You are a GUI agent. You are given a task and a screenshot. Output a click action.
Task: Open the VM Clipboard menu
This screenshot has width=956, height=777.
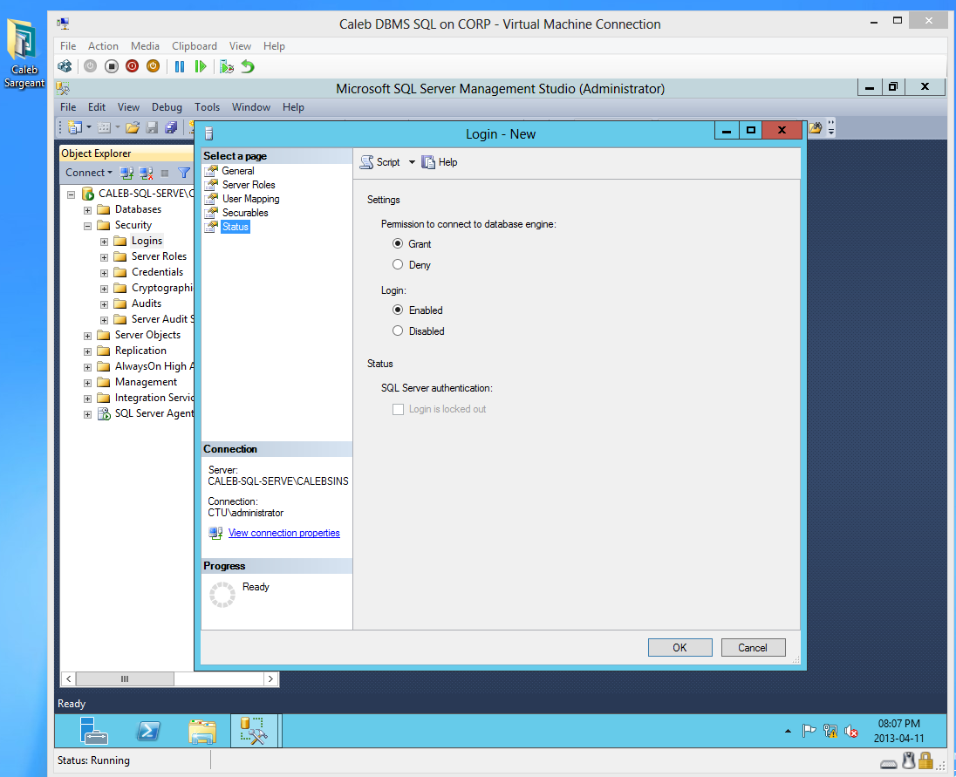(194, 46)
